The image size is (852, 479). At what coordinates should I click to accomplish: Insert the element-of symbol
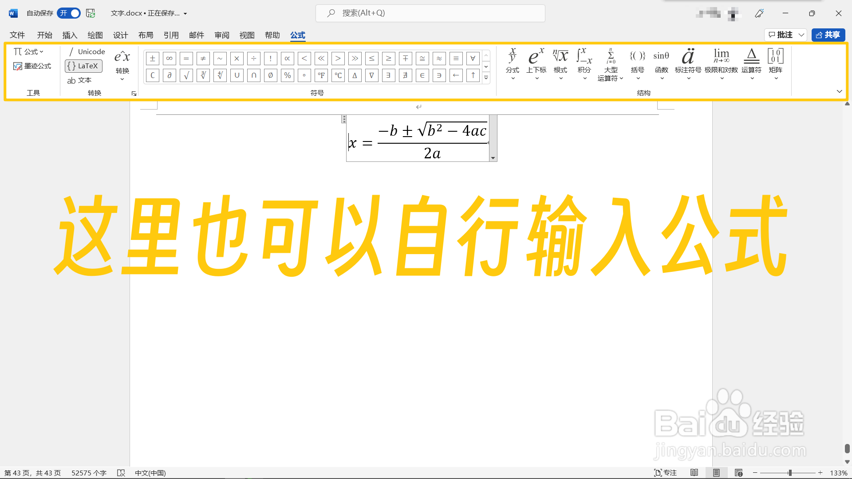coord(422,75)
